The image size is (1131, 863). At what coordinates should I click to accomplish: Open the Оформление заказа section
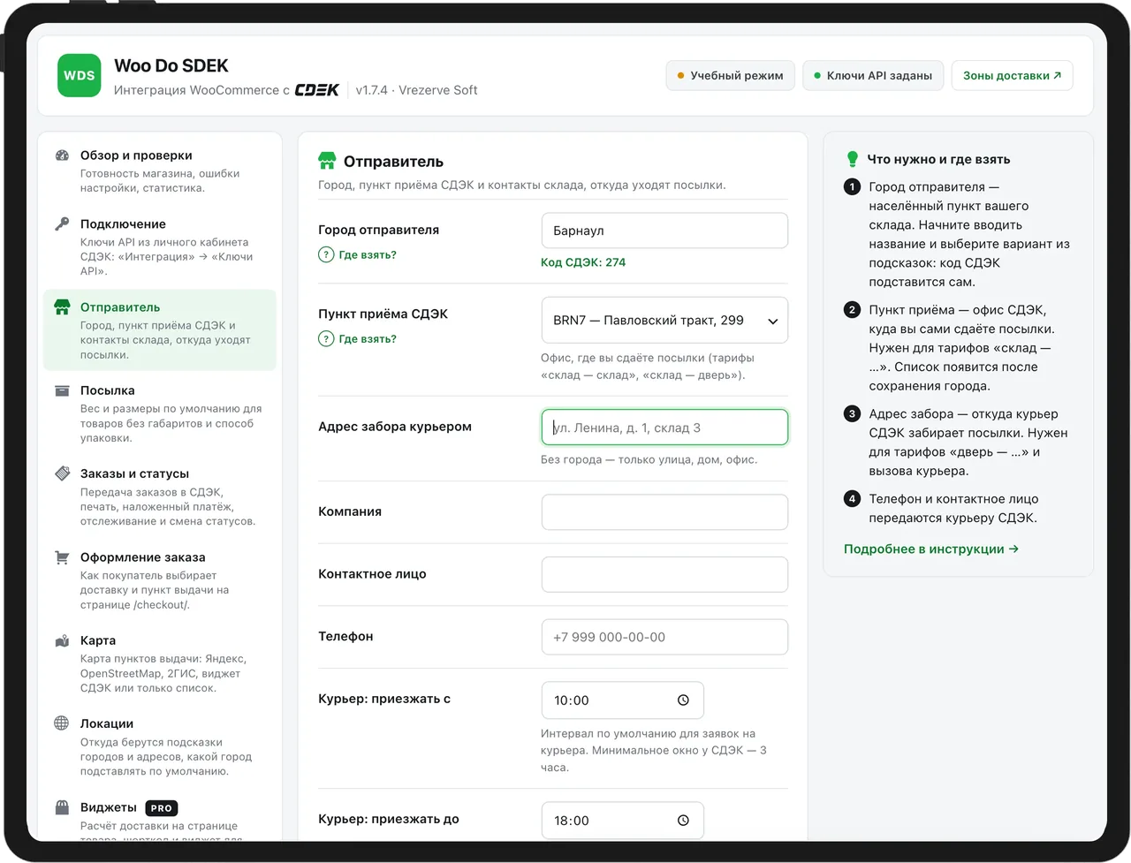[160, 580]
